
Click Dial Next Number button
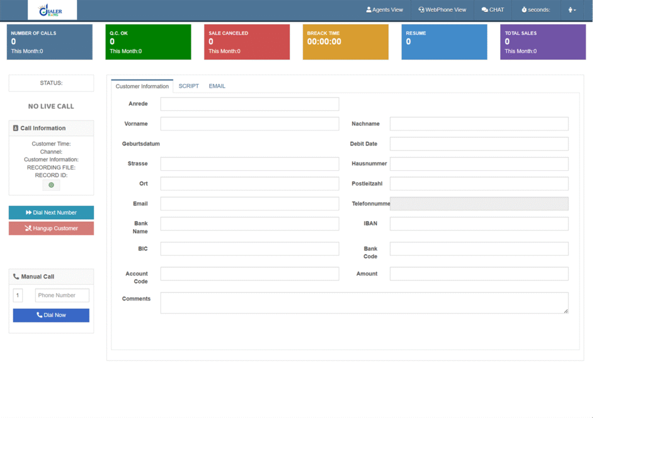click(51, 213)
